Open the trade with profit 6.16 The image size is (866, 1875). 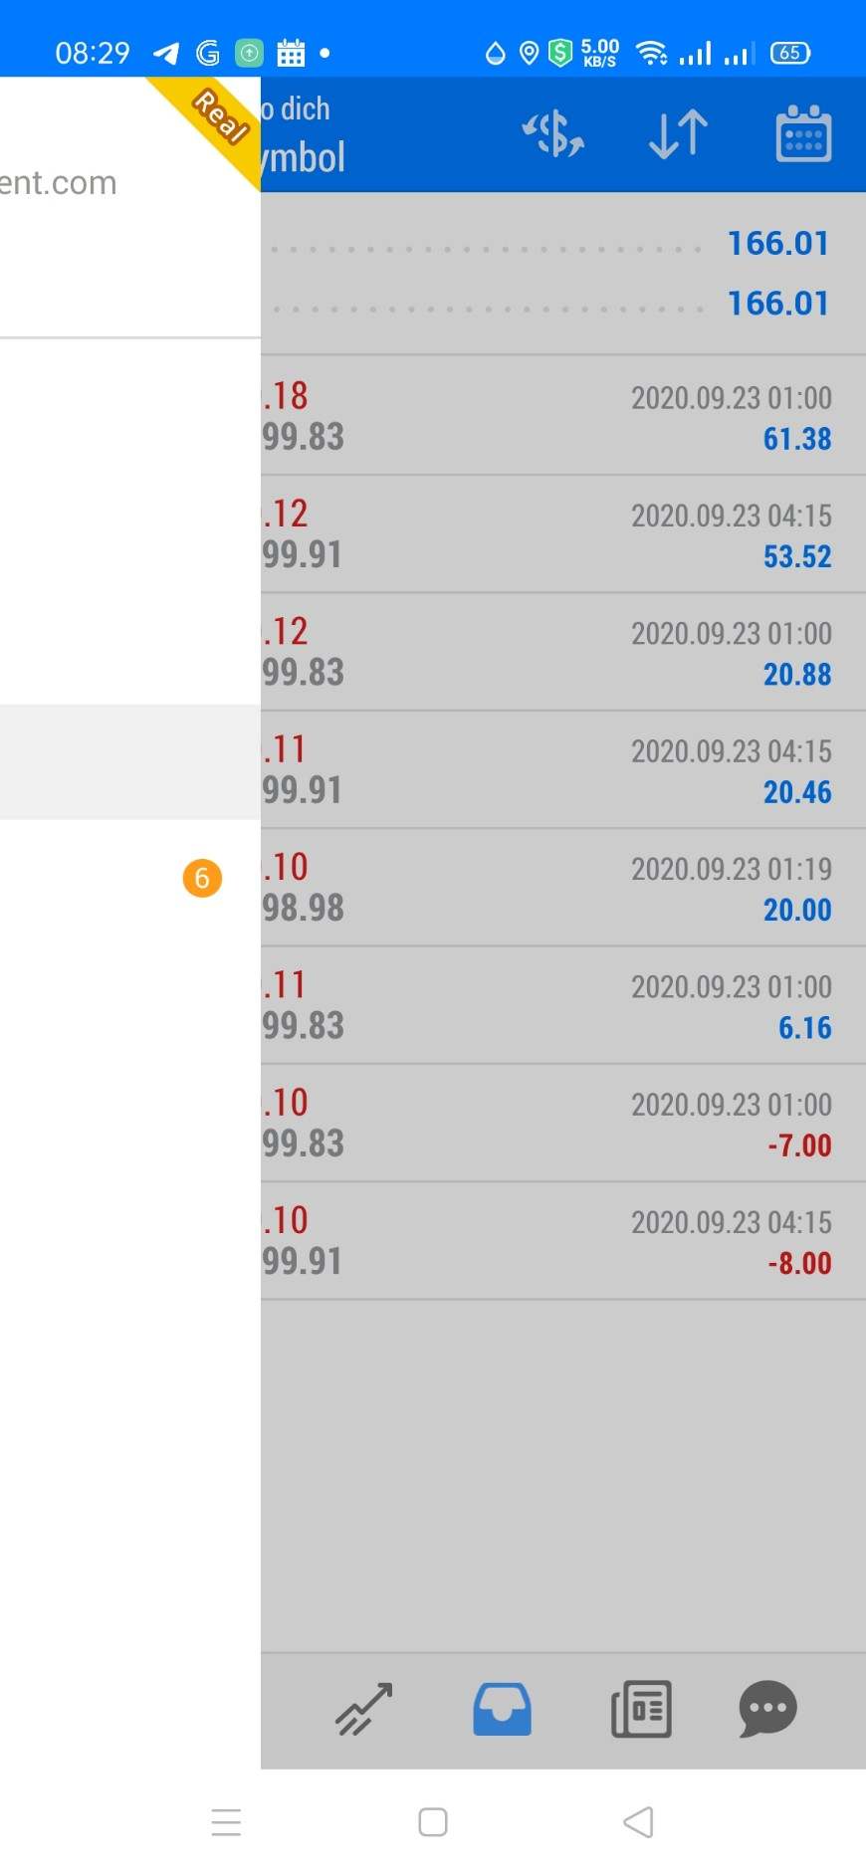[x=563, y=1005]
